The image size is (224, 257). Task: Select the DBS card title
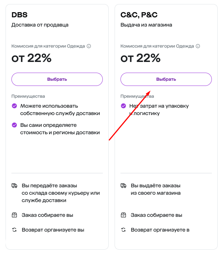pos(20,15)
